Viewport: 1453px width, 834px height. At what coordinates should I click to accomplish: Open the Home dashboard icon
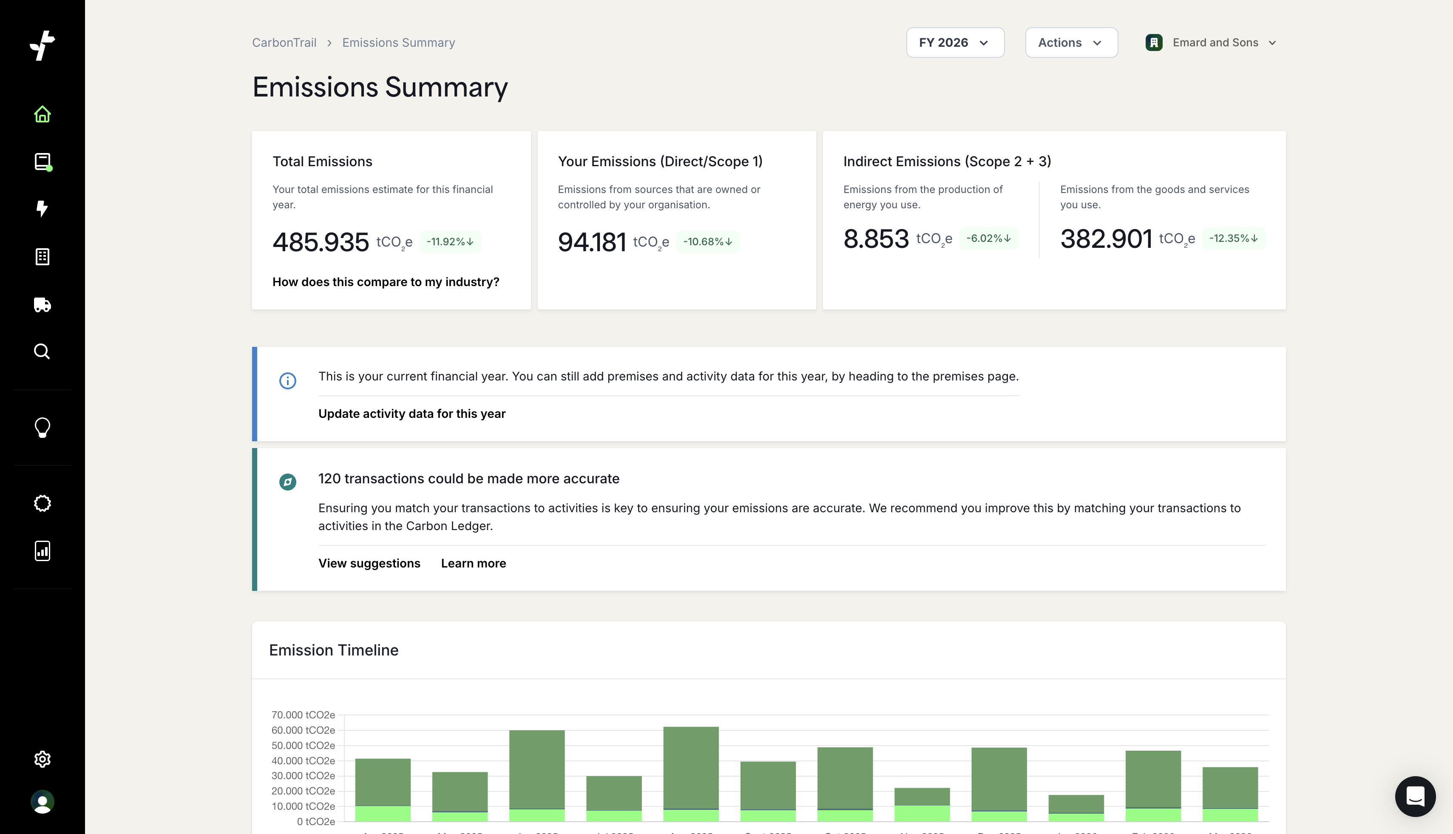click(43, 114)
